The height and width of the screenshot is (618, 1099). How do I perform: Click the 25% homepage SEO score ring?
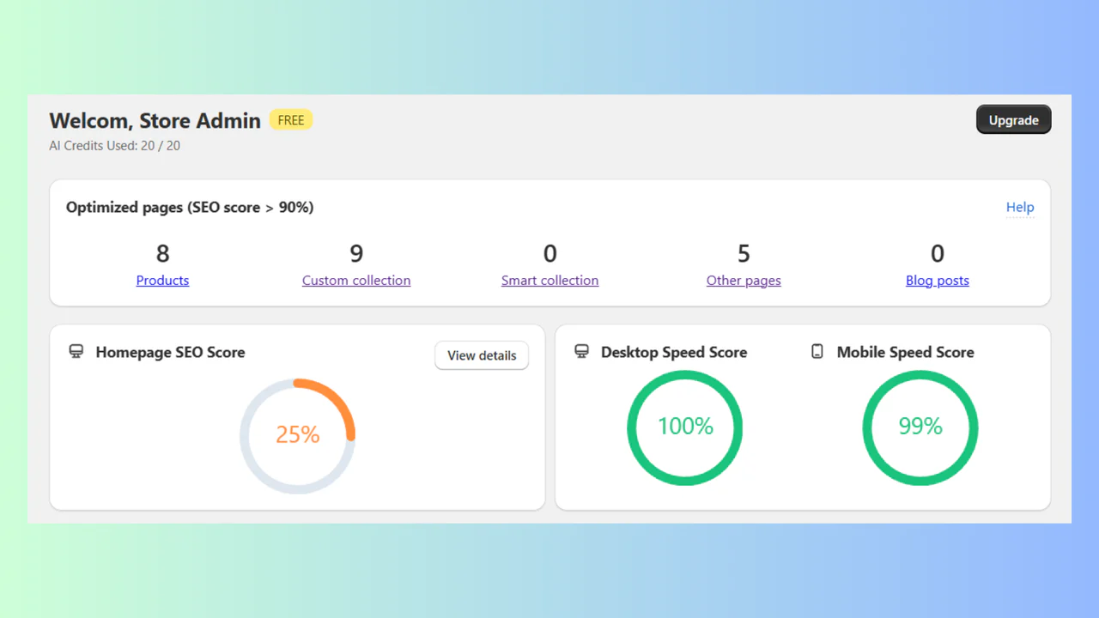point(297,435)
